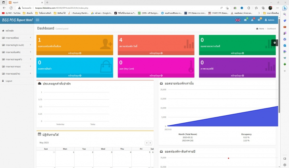Viewport: 289px width, 168px height.
Task: Toggle the sidebar hamburger menu
Action: pyautogui.click(x=37, y=20)
